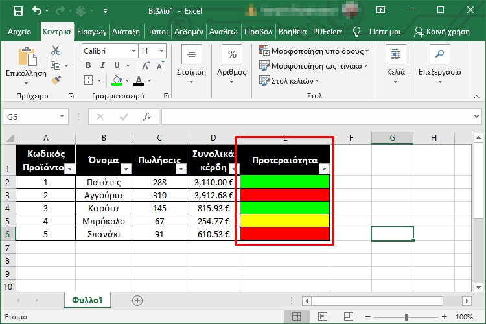Switch to Page Break Preview
The width and height of the screenshot is (486, 324).
point(349,317)
